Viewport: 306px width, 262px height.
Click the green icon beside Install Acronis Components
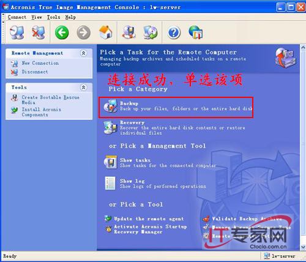pyautogui.click(x=14, y=110)
